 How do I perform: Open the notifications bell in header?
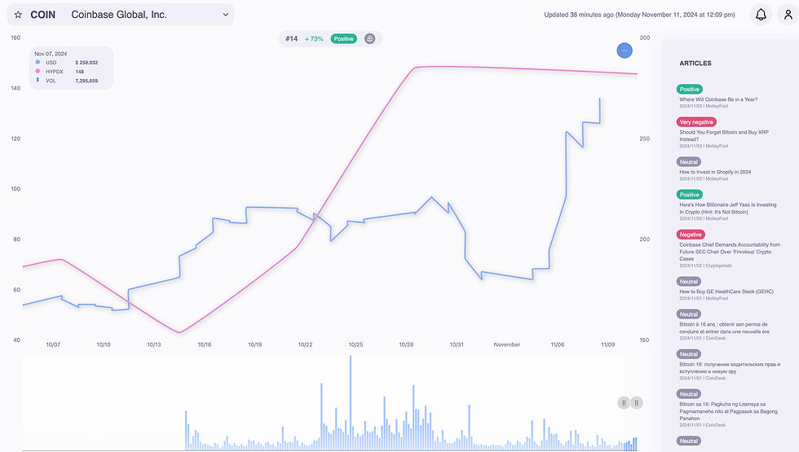click(761, 15)
